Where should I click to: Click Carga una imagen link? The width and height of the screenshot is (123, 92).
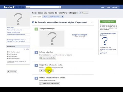pos(80,35)
